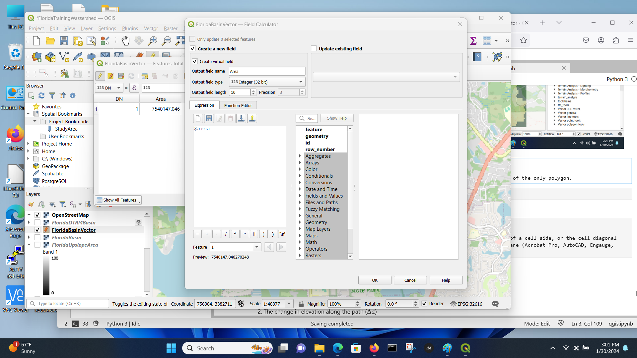Viewport: 637px width, 358px height.
Task: Click the New GeoPackage Layer icon
Action: pyautogui.click(x=50, y=57)
